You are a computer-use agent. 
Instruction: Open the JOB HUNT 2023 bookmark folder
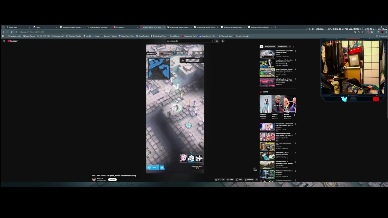pyautogui.click(x=44, y=36)
